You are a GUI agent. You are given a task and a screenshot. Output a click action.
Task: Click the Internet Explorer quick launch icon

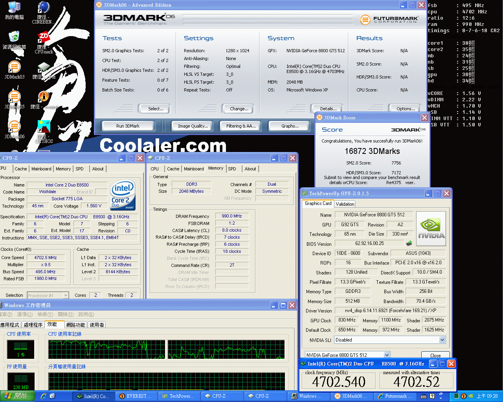pyautogui.click(x=43, y=396)
